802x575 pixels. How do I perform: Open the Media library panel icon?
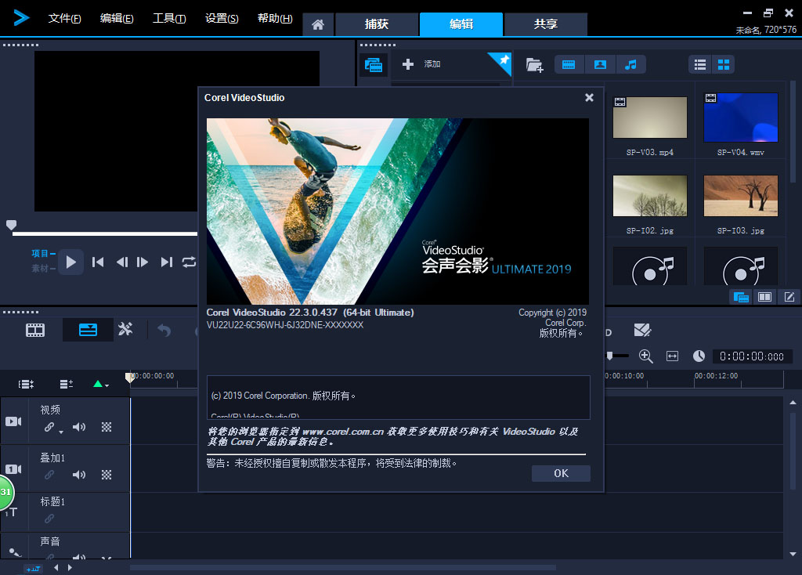click(x=374, y=65)
